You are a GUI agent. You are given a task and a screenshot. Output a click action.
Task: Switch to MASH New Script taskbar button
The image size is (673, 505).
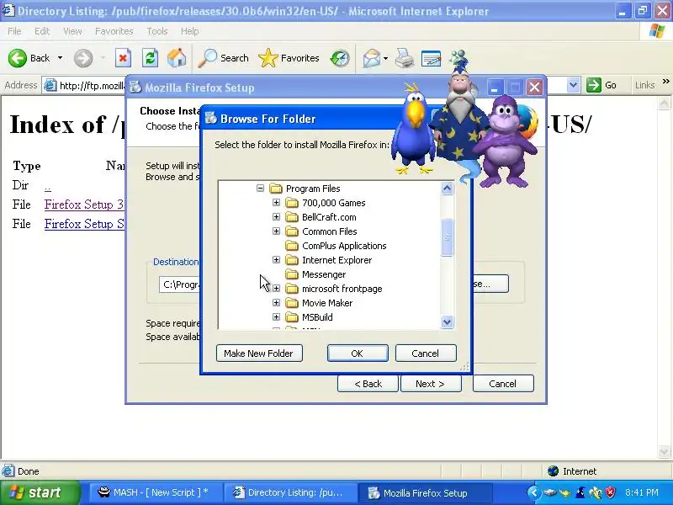click(156, 492)
